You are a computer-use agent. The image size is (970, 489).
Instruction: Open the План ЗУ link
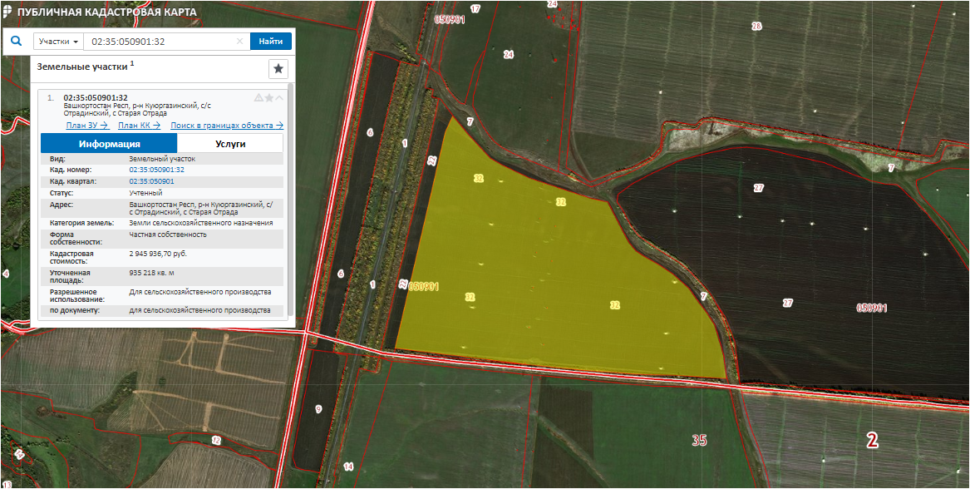(87, 126)
